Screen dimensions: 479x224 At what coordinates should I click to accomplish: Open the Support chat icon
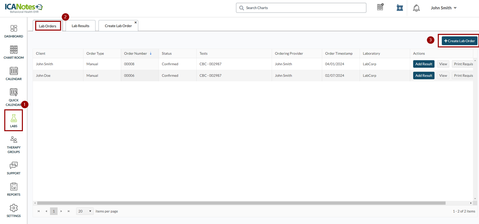tap(14, 168)
